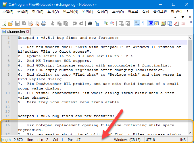Open the Document Map icon
This screenshot has width=194, height=143.
click(x=163, y=23)
